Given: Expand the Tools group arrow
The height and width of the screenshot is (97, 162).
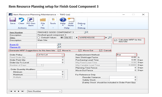Looking at the screenshot, I should [x=53, y=28].
